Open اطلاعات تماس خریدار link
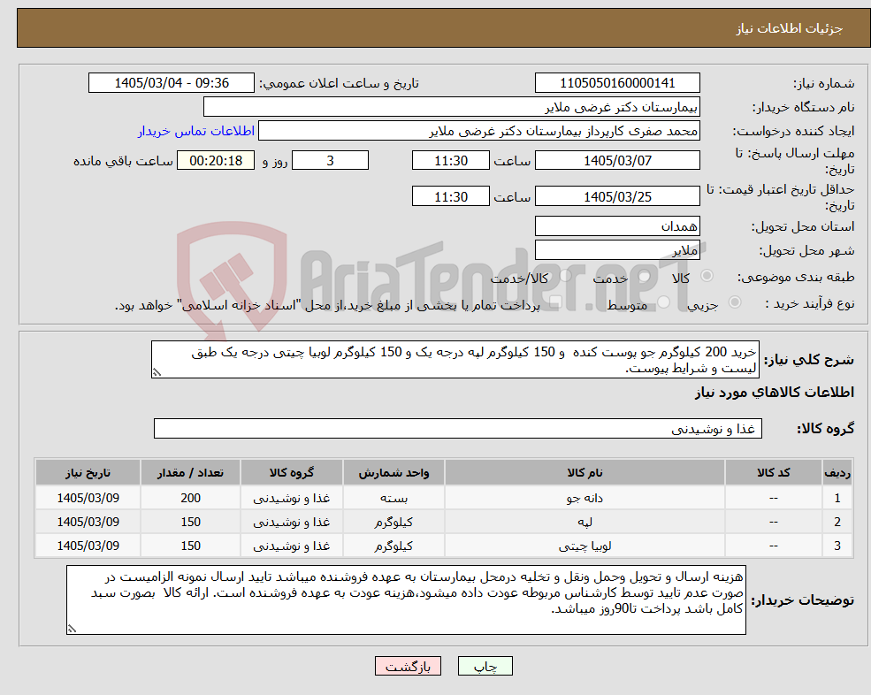This screenshot has height=695, width=871. coord(196,131)
